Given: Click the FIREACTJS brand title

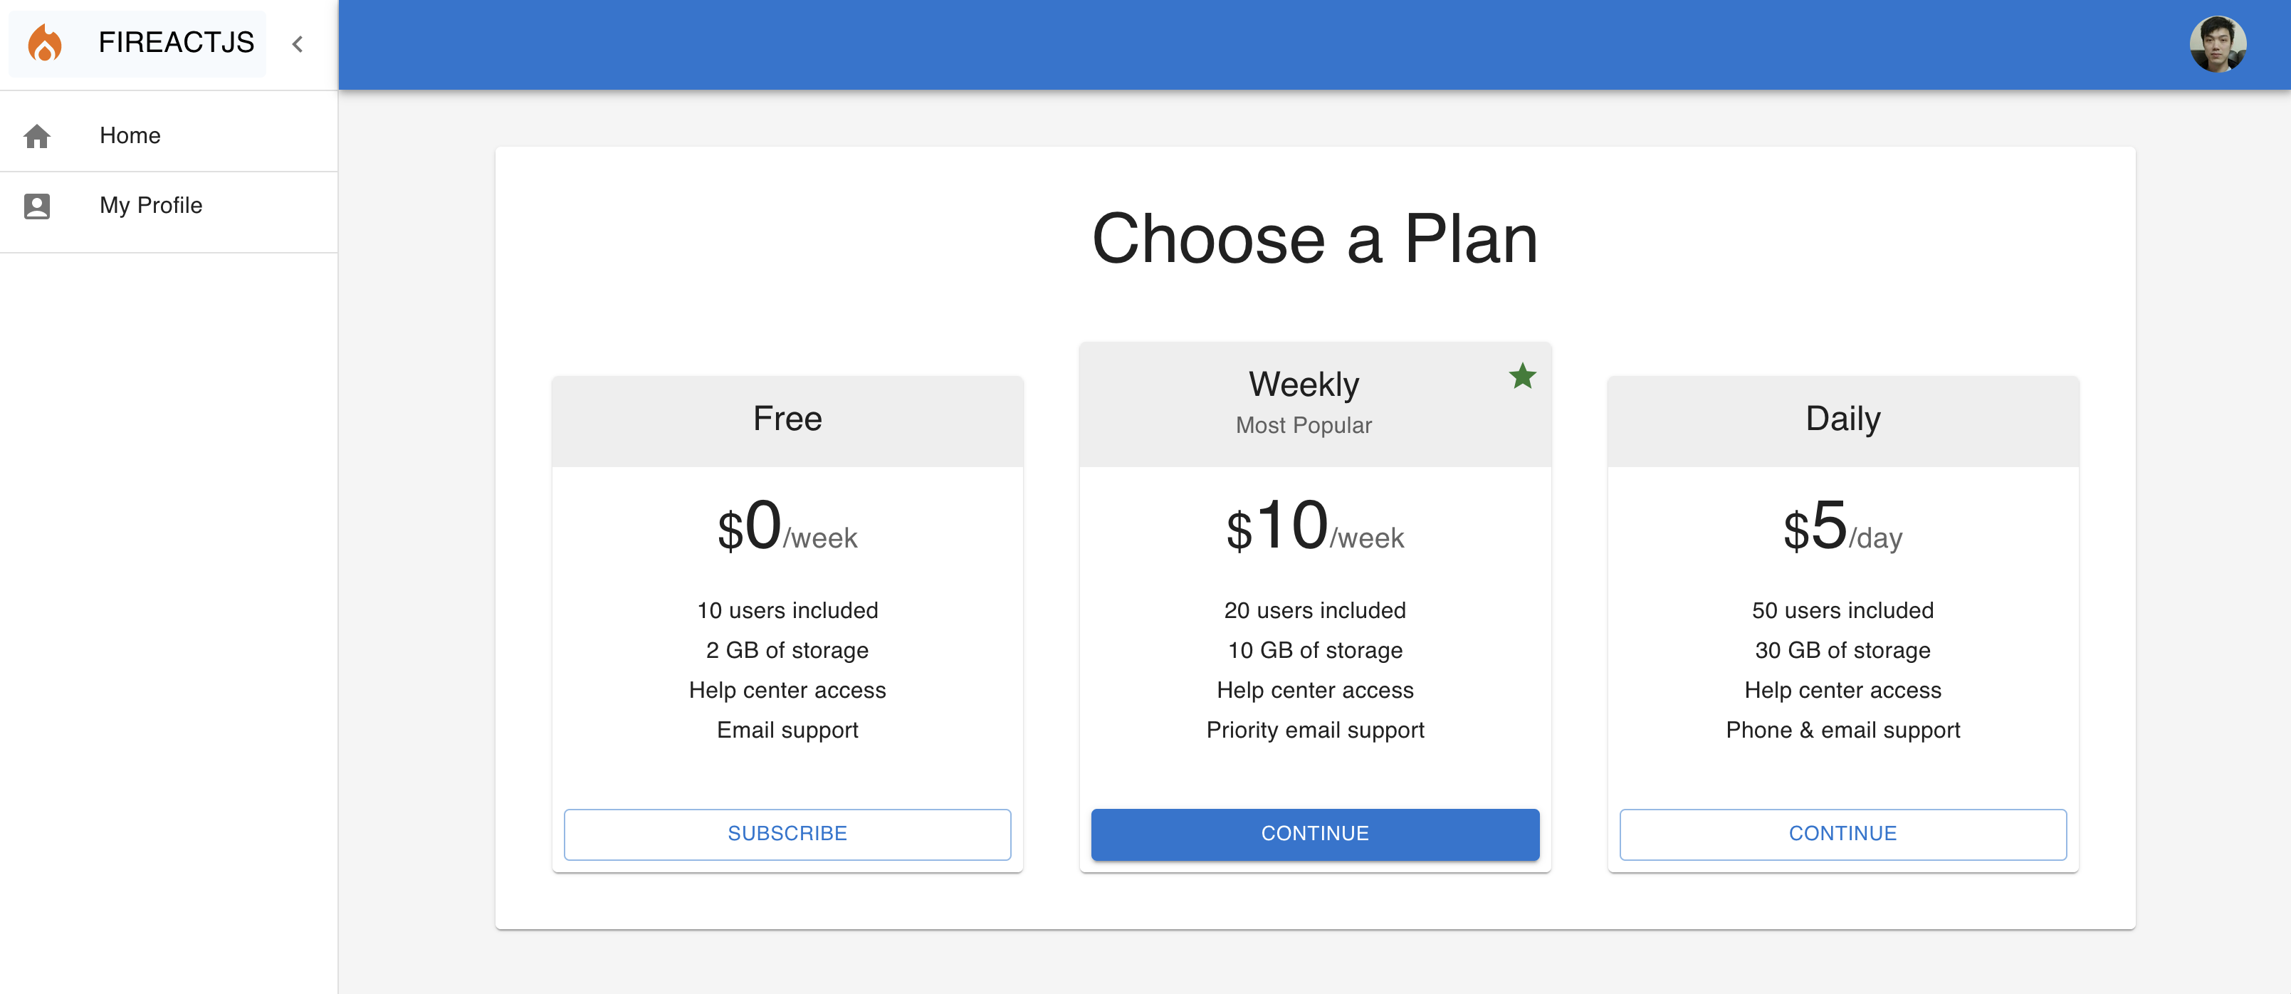Looking at the screenshot, I should 176,43.
